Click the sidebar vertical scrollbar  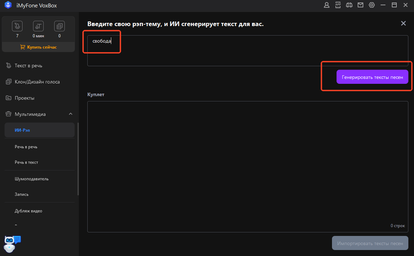click(x=78, y=159)
